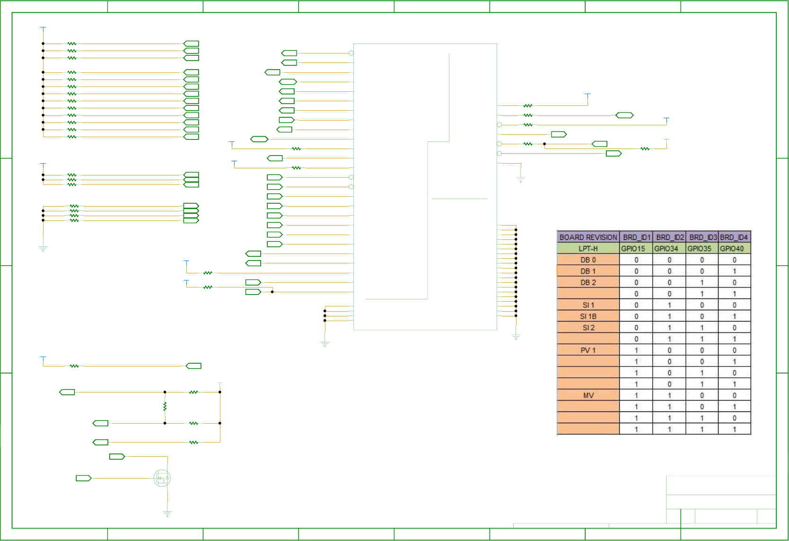
Task: Click the DB 2 revision row label
Action: coord(588,282)
